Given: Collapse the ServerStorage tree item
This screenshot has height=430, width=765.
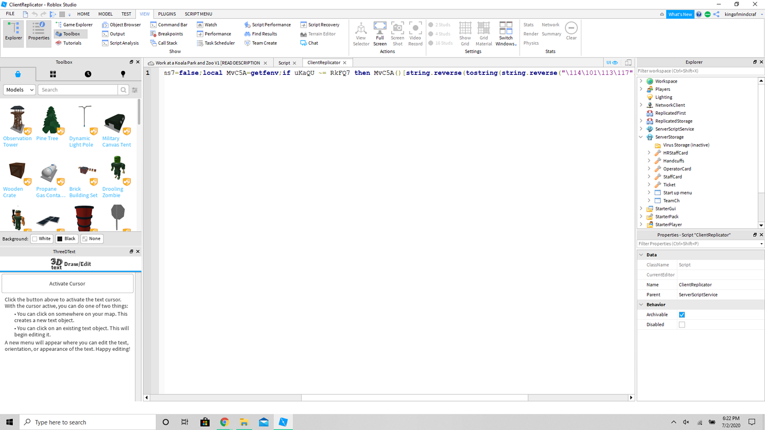Looking at the screenshot, I should click(640, 137).
